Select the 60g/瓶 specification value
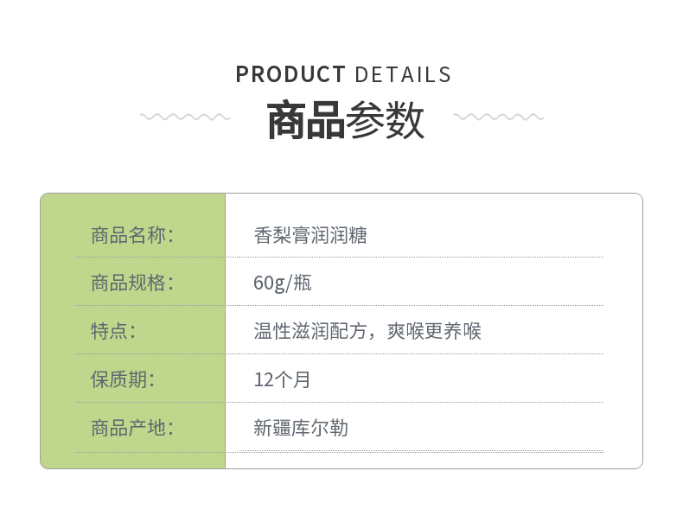The height and width of the screenshot is (509, 683). click(283, 283)
